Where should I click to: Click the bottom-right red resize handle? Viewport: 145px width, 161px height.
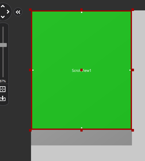click(x=133, y=130)
